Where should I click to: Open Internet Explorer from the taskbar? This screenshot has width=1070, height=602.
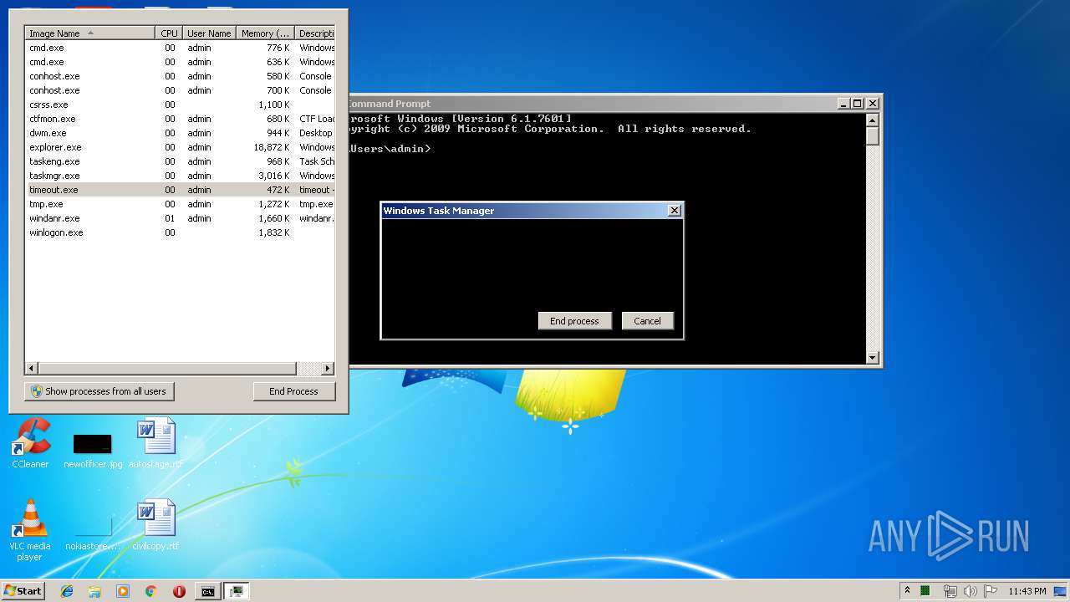click(x=67, y=591)
